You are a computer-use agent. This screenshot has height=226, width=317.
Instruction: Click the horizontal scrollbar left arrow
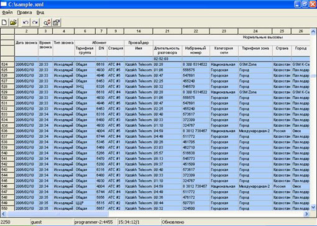(3, 214)
